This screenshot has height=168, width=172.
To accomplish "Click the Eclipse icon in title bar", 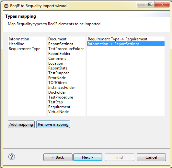I will coord(6,6).
